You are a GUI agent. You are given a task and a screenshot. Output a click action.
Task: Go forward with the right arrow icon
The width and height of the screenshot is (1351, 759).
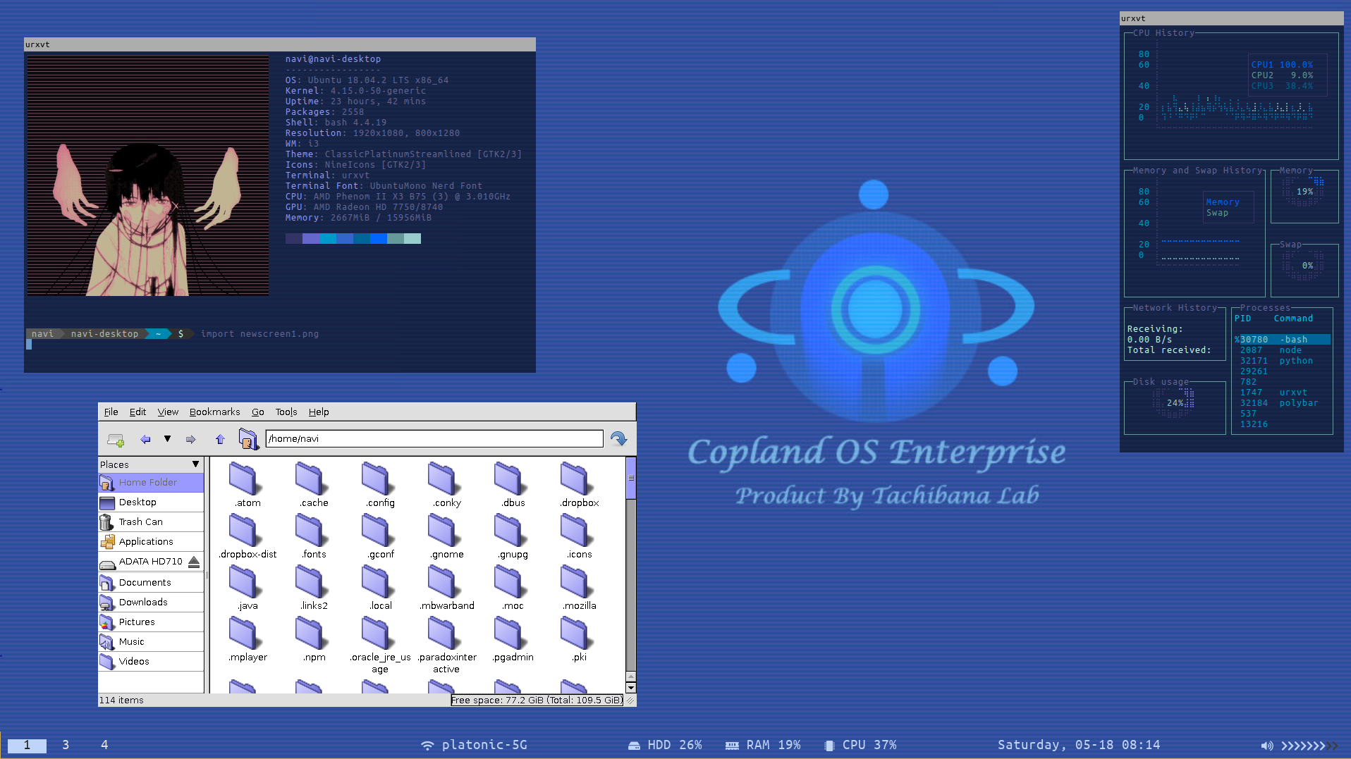point(190,440)
